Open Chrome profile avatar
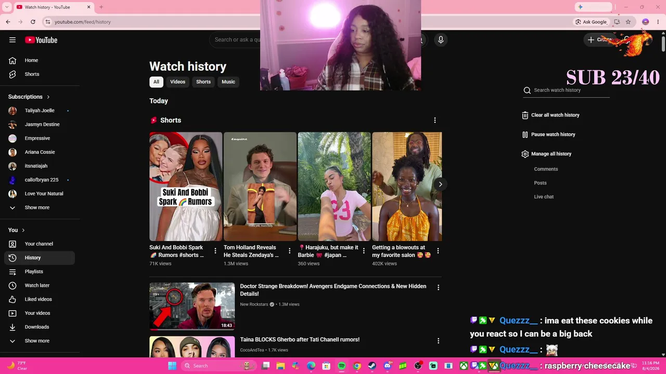The height and width of the screenshot is (374, 666). (x=645, y=22)
